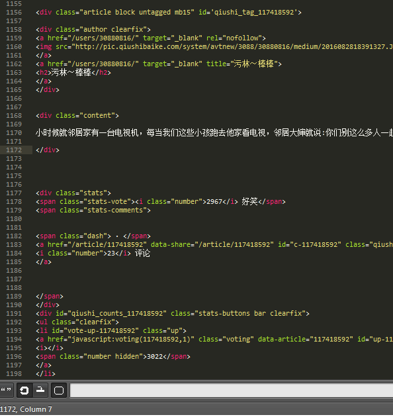Click the qiushi_tag_117418592 id string
The height and width of the screenshot is (419, 393).
pos(254,13)
